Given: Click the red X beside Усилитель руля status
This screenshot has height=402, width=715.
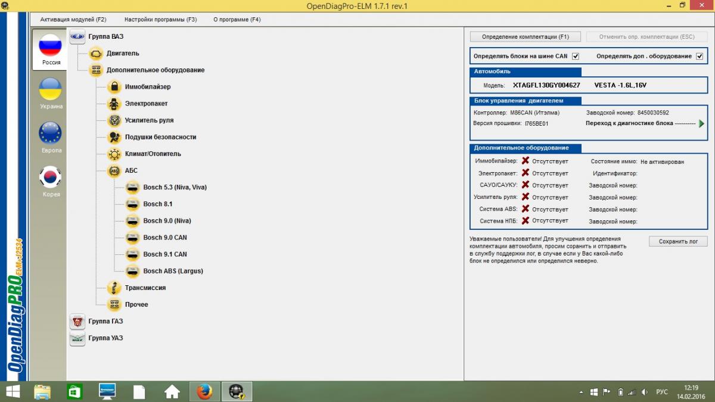Looking at the screenshot, I should [x=526, y=197].
